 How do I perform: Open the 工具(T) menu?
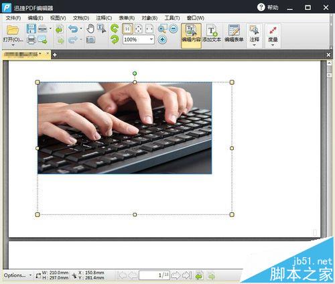click(x=172, y=18)
